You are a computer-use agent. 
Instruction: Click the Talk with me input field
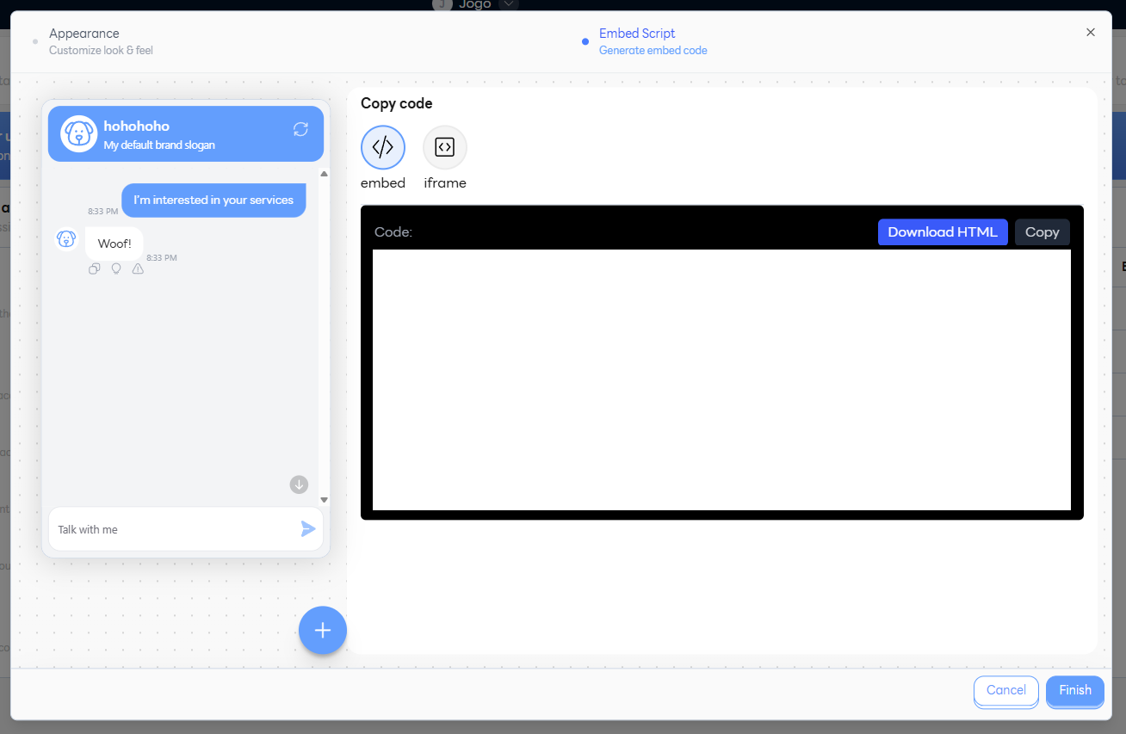click(172, 530)
